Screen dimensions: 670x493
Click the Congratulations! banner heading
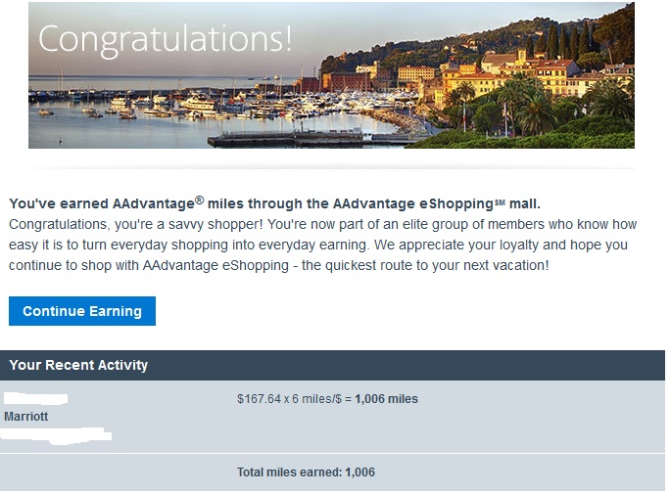point(165,39)
